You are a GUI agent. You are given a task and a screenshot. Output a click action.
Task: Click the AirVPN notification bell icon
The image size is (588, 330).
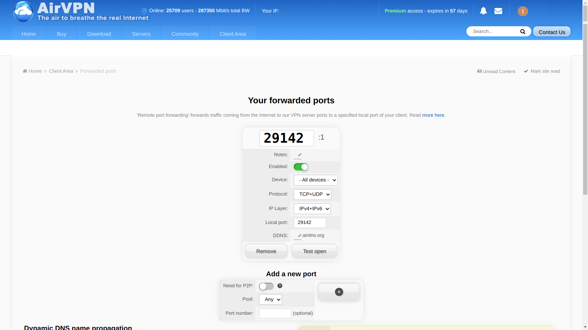tap(483, 11)
